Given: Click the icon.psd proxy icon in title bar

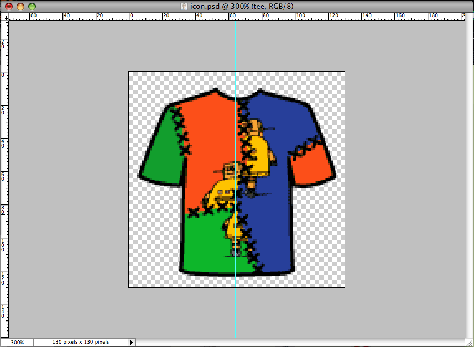Looking at the screenshot, I should [183, 6].
